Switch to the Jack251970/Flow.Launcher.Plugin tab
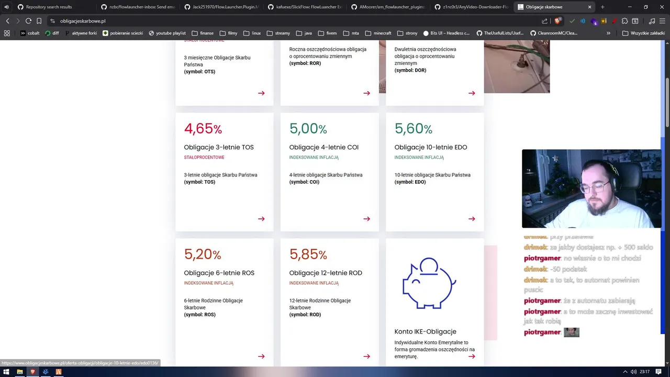 click(222, 7)
